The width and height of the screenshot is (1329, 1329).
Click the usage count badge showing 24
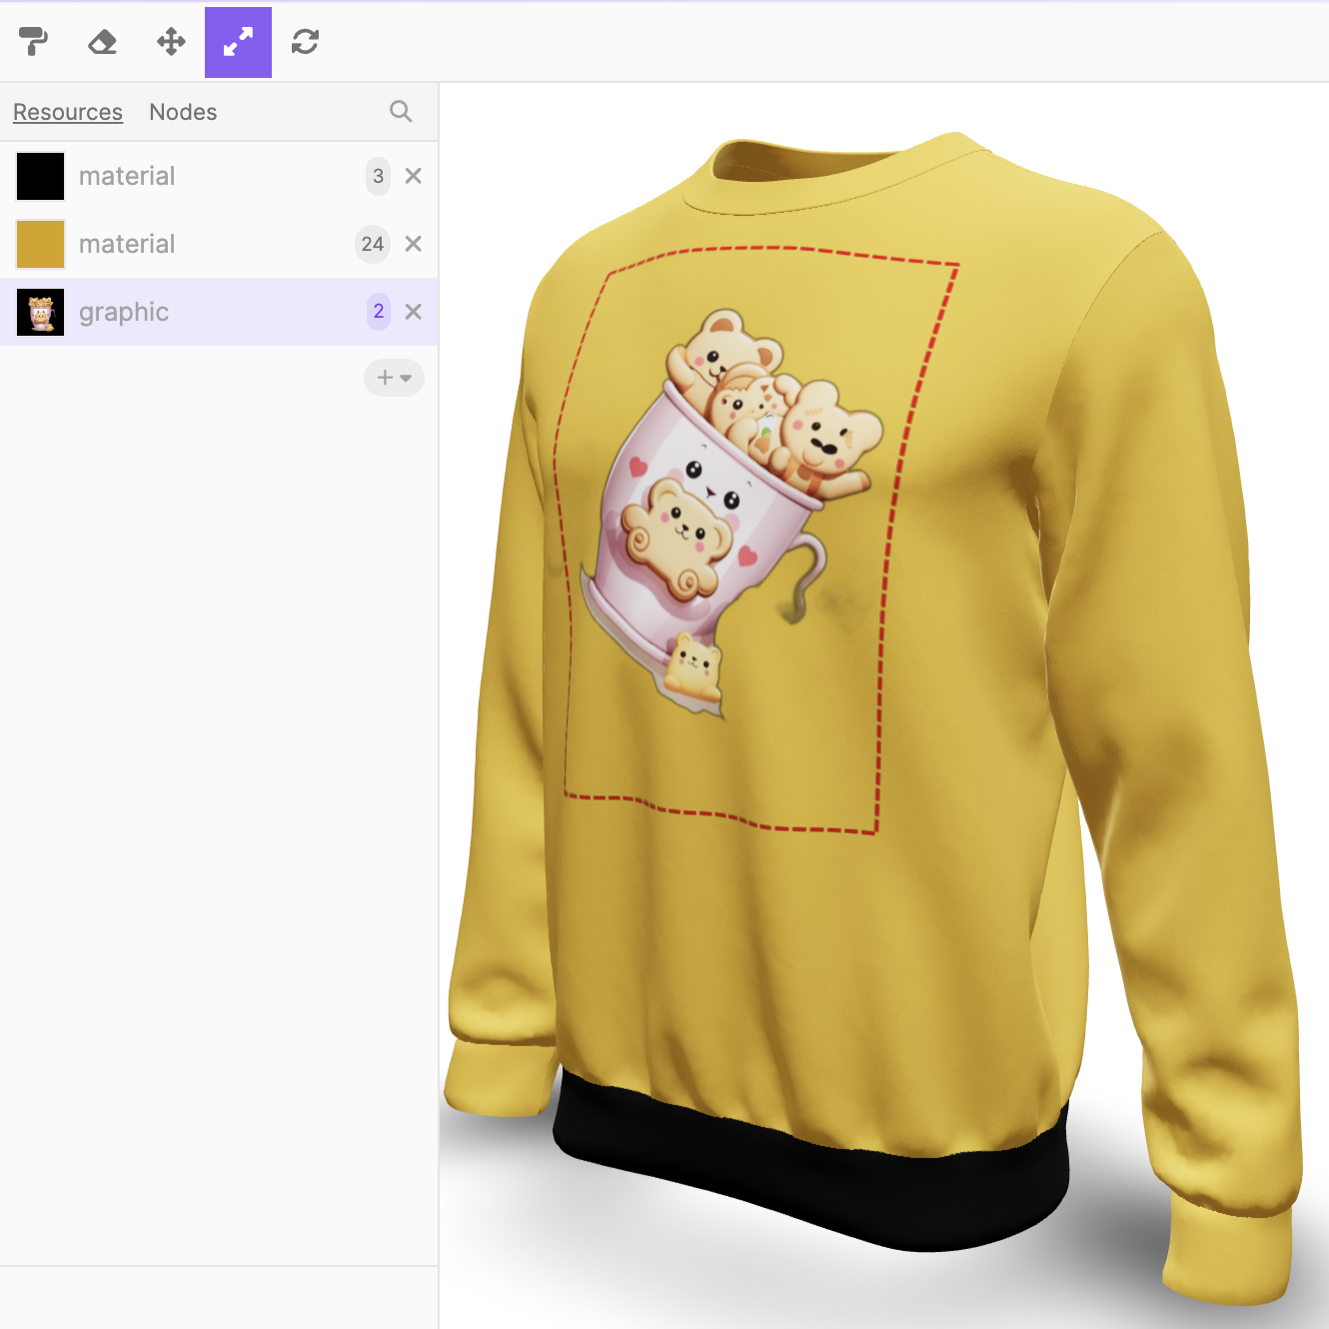(x=373, y=244)
